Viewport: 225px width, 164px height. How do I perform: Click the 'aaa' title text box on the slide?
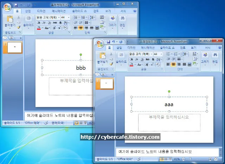click(x=169, y=104)
